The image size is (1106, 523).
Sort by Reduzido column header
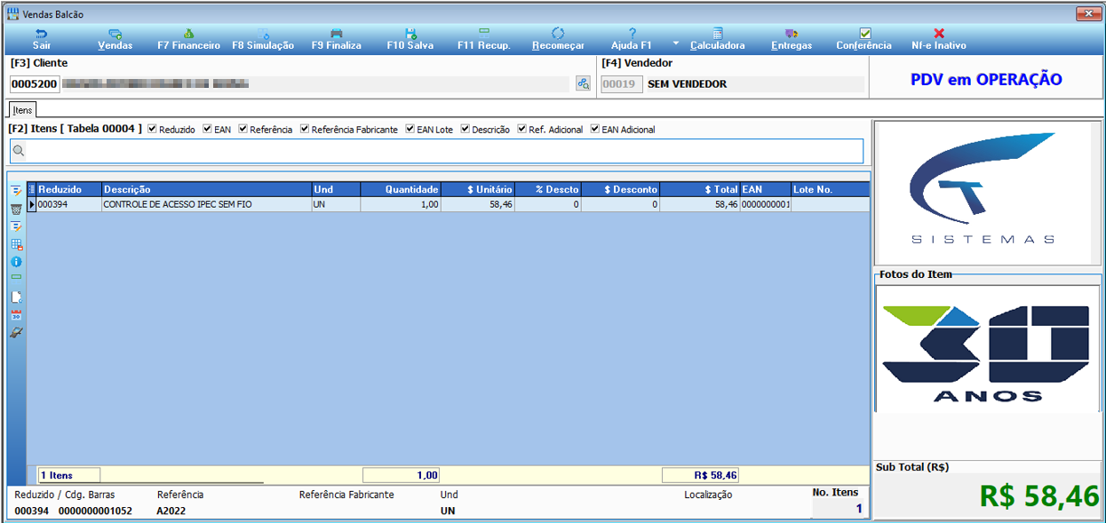pos(69,190)
